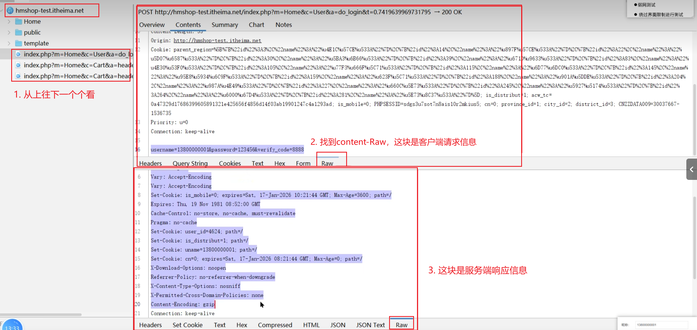Click the Home folder icon
This screenshot has width=697, height=330.
19,22
